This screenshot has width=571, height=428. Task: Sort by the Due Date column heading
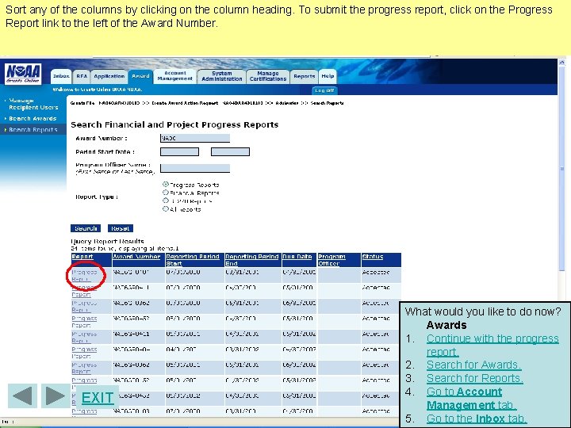click(x=297, y=257)
